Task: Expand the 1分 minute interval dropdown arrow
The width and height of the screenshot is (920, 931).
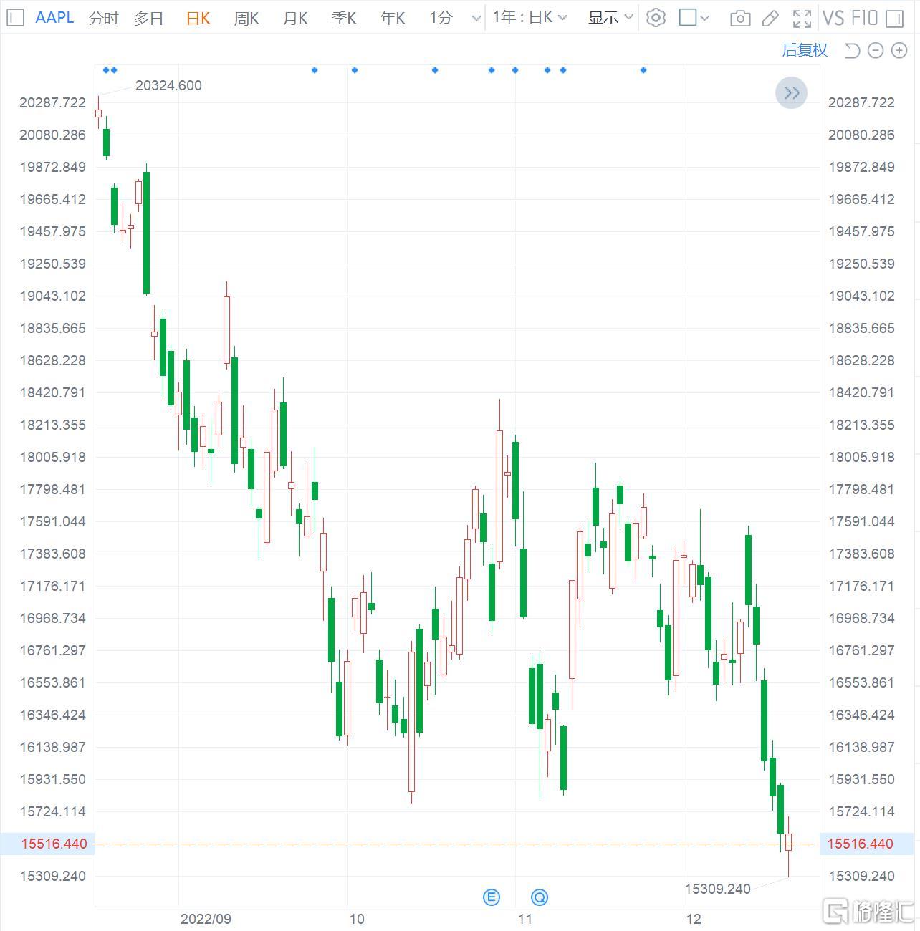Action: pos(476,19)
